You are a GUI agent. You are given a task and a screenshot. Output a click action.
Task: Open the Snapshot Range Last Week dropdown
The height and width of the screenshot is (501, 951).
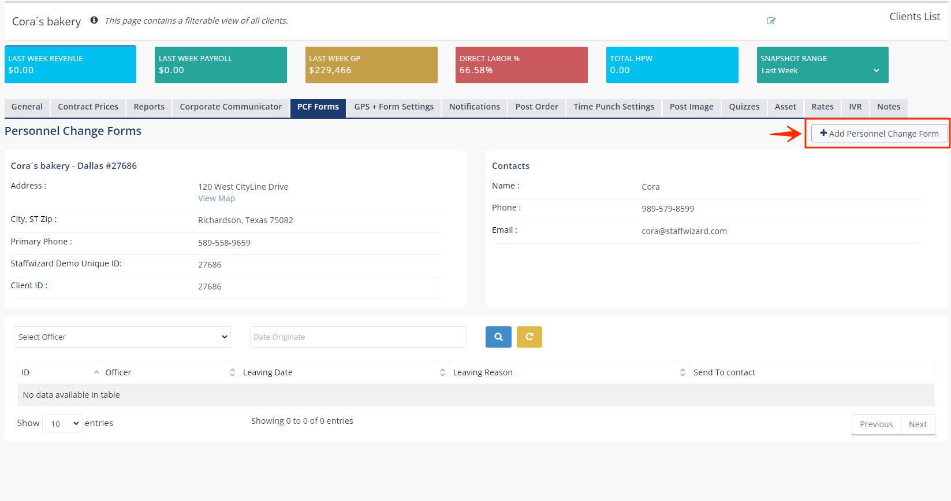[822, 70]
